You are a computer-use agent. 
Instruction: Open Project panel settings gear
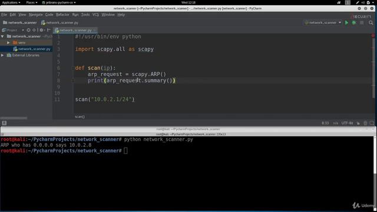click(x=41, y=30)
